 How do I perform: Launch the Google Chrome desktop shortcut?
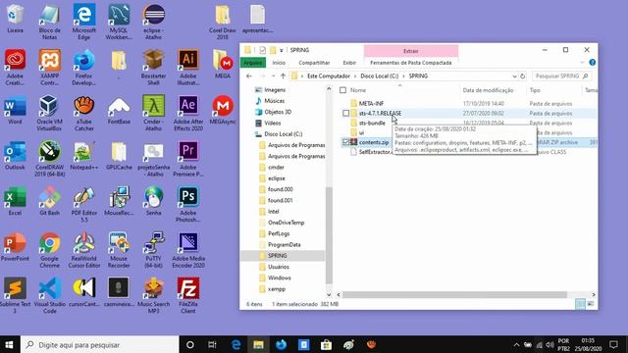[x=50, y=250]
